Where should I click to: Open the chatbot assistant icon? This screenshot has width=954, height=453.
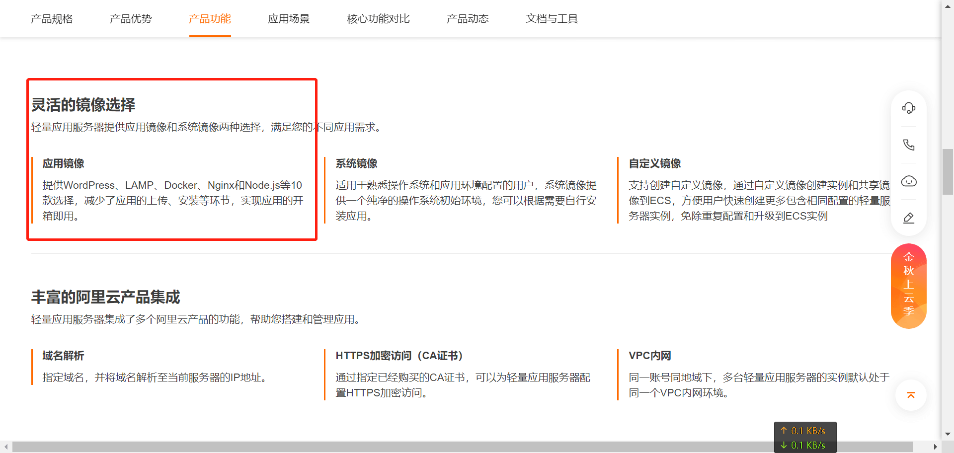(908, 181)
